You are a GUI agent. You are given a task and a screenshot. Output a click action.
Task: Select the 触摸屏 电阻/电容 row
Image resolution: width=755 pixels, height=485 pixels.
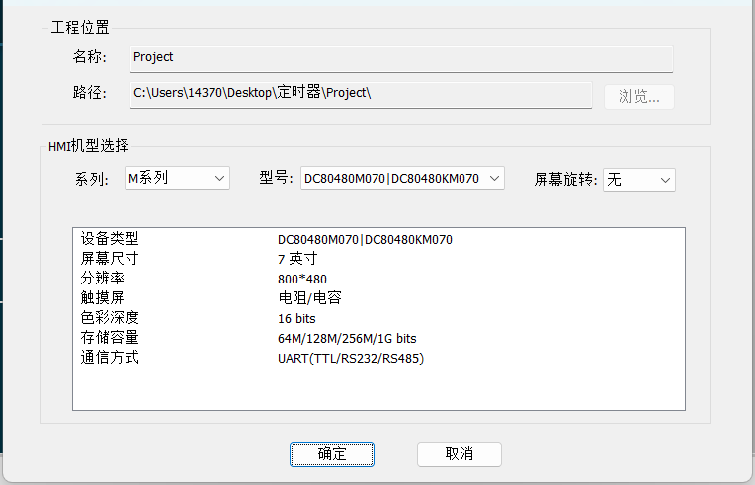point(378,298)
